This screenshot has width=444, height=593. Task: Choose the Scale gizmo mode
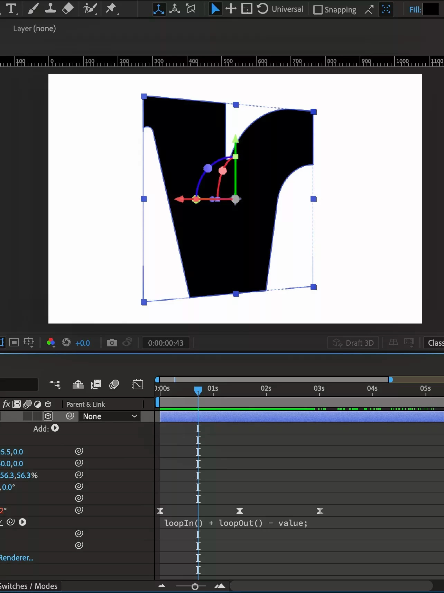pos(247,9)
